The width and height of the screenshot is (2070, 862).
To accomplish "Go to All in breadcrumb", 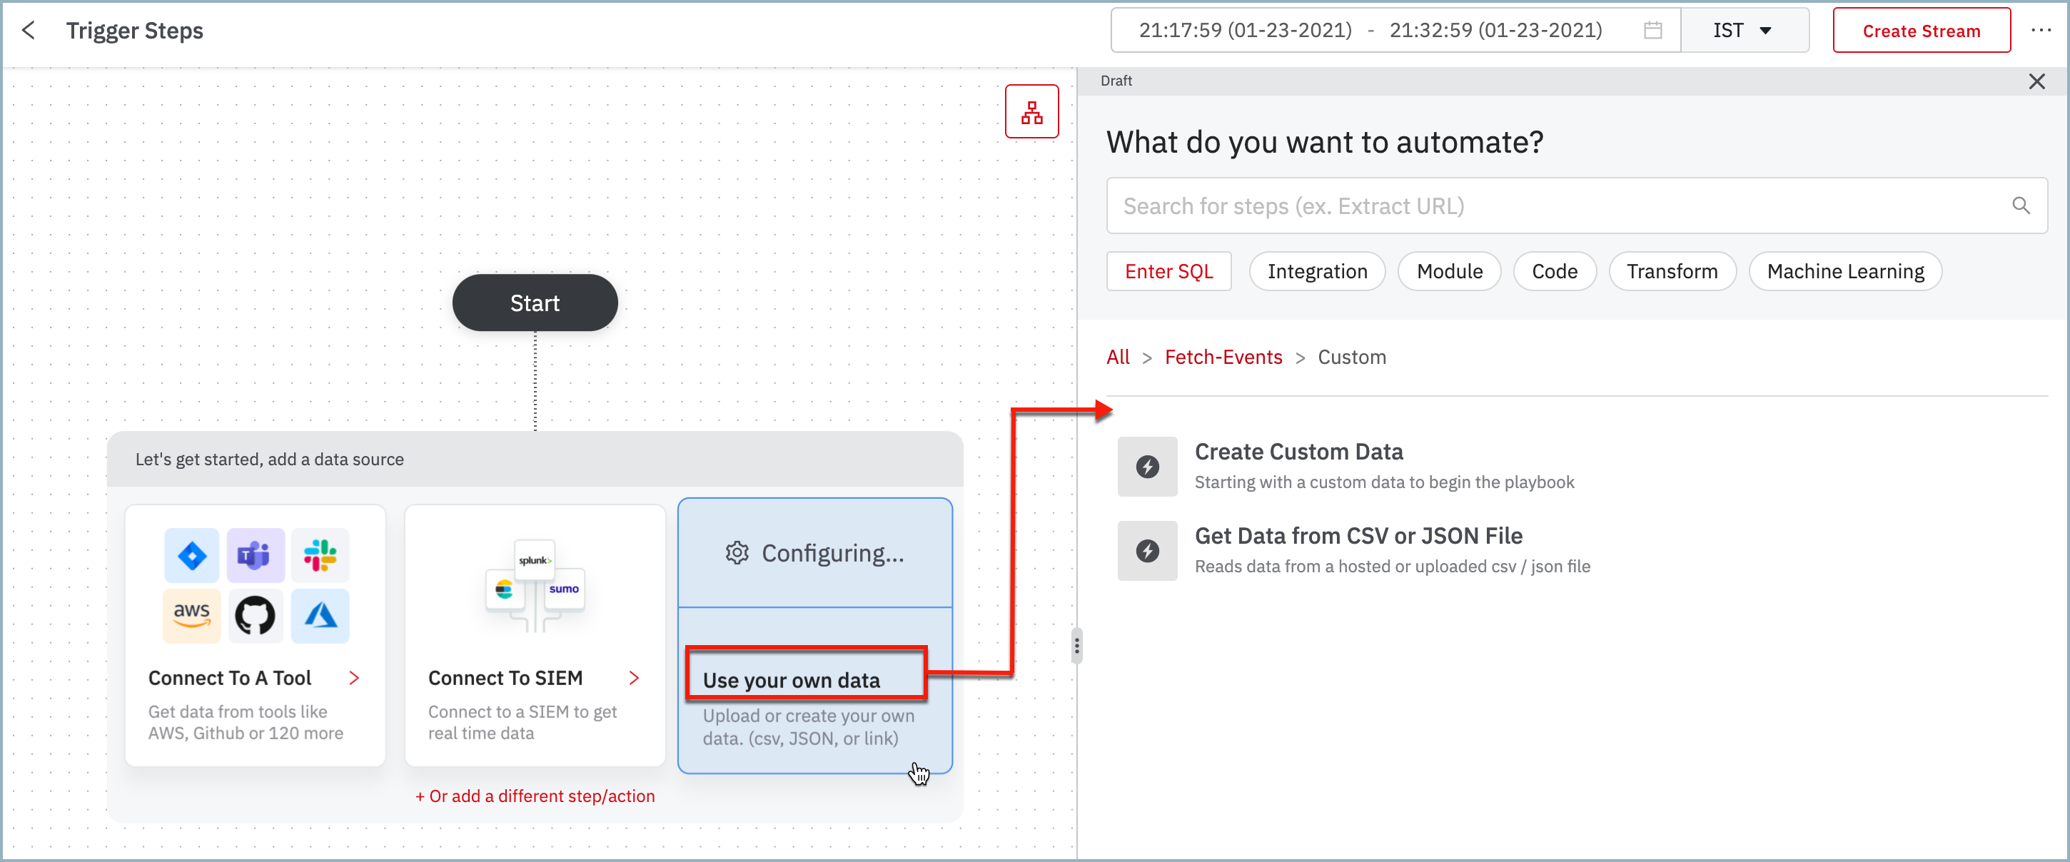I will (1118, 358).
